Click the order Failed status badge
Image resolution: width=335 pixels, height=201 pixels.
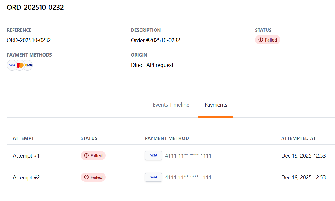(268, 40)
